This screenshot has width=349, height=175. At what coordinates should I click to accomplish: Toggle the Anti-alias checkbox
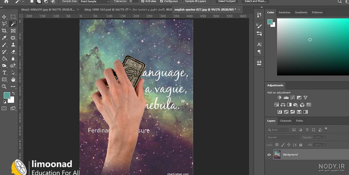point(143,1)
